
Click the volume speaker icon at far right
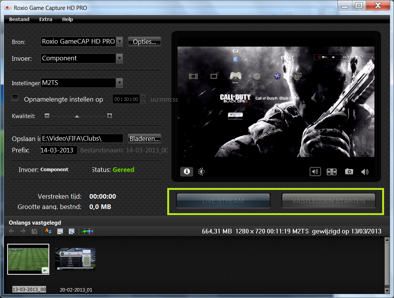365,172
